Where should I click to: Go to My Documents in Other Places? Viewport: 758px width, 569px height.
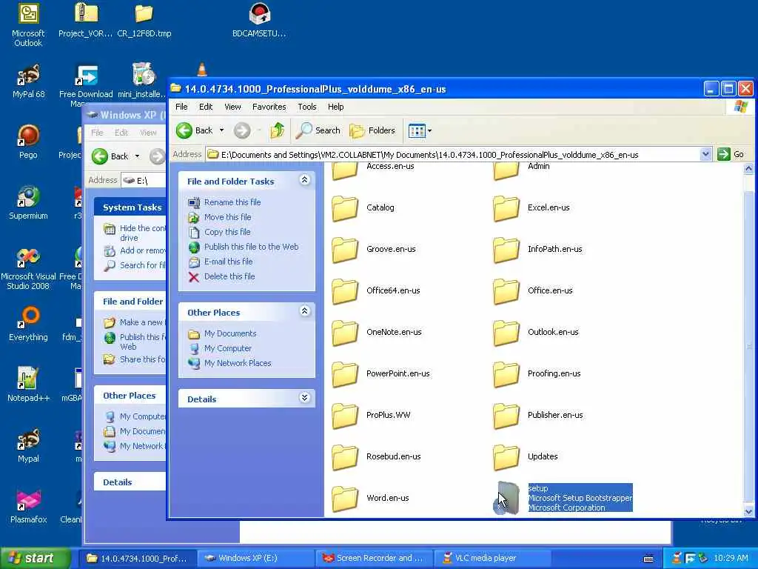230,334
